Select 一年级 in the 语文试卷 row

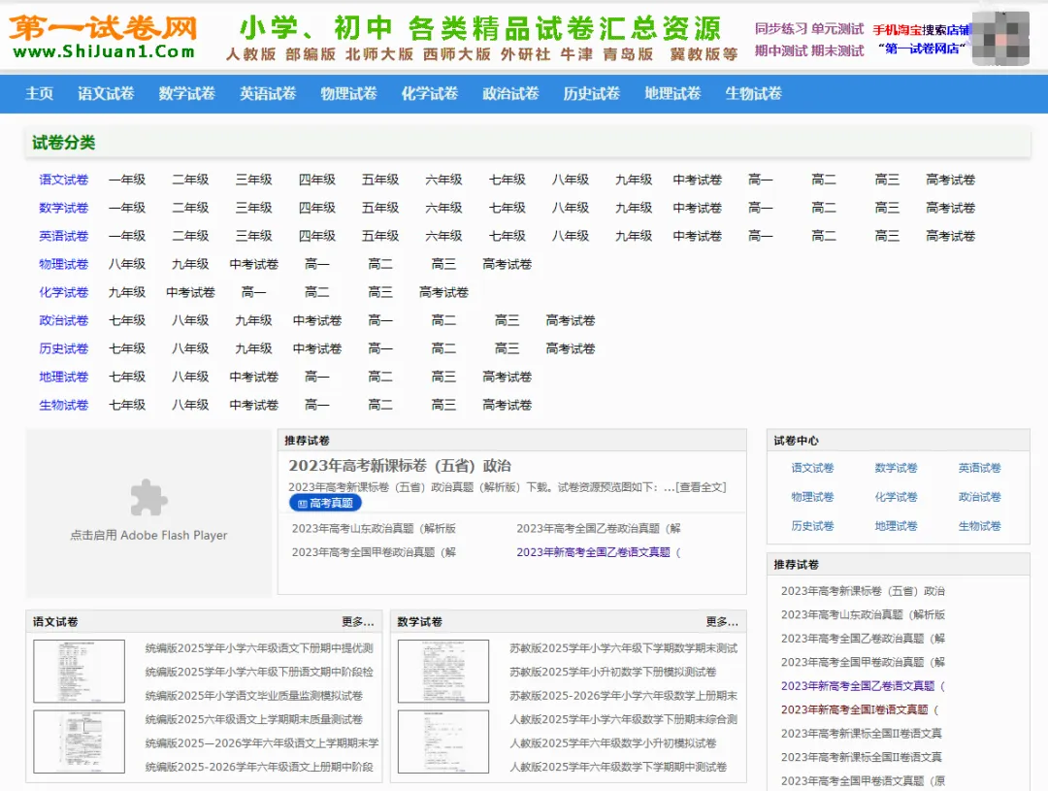(x=127, y=180)
